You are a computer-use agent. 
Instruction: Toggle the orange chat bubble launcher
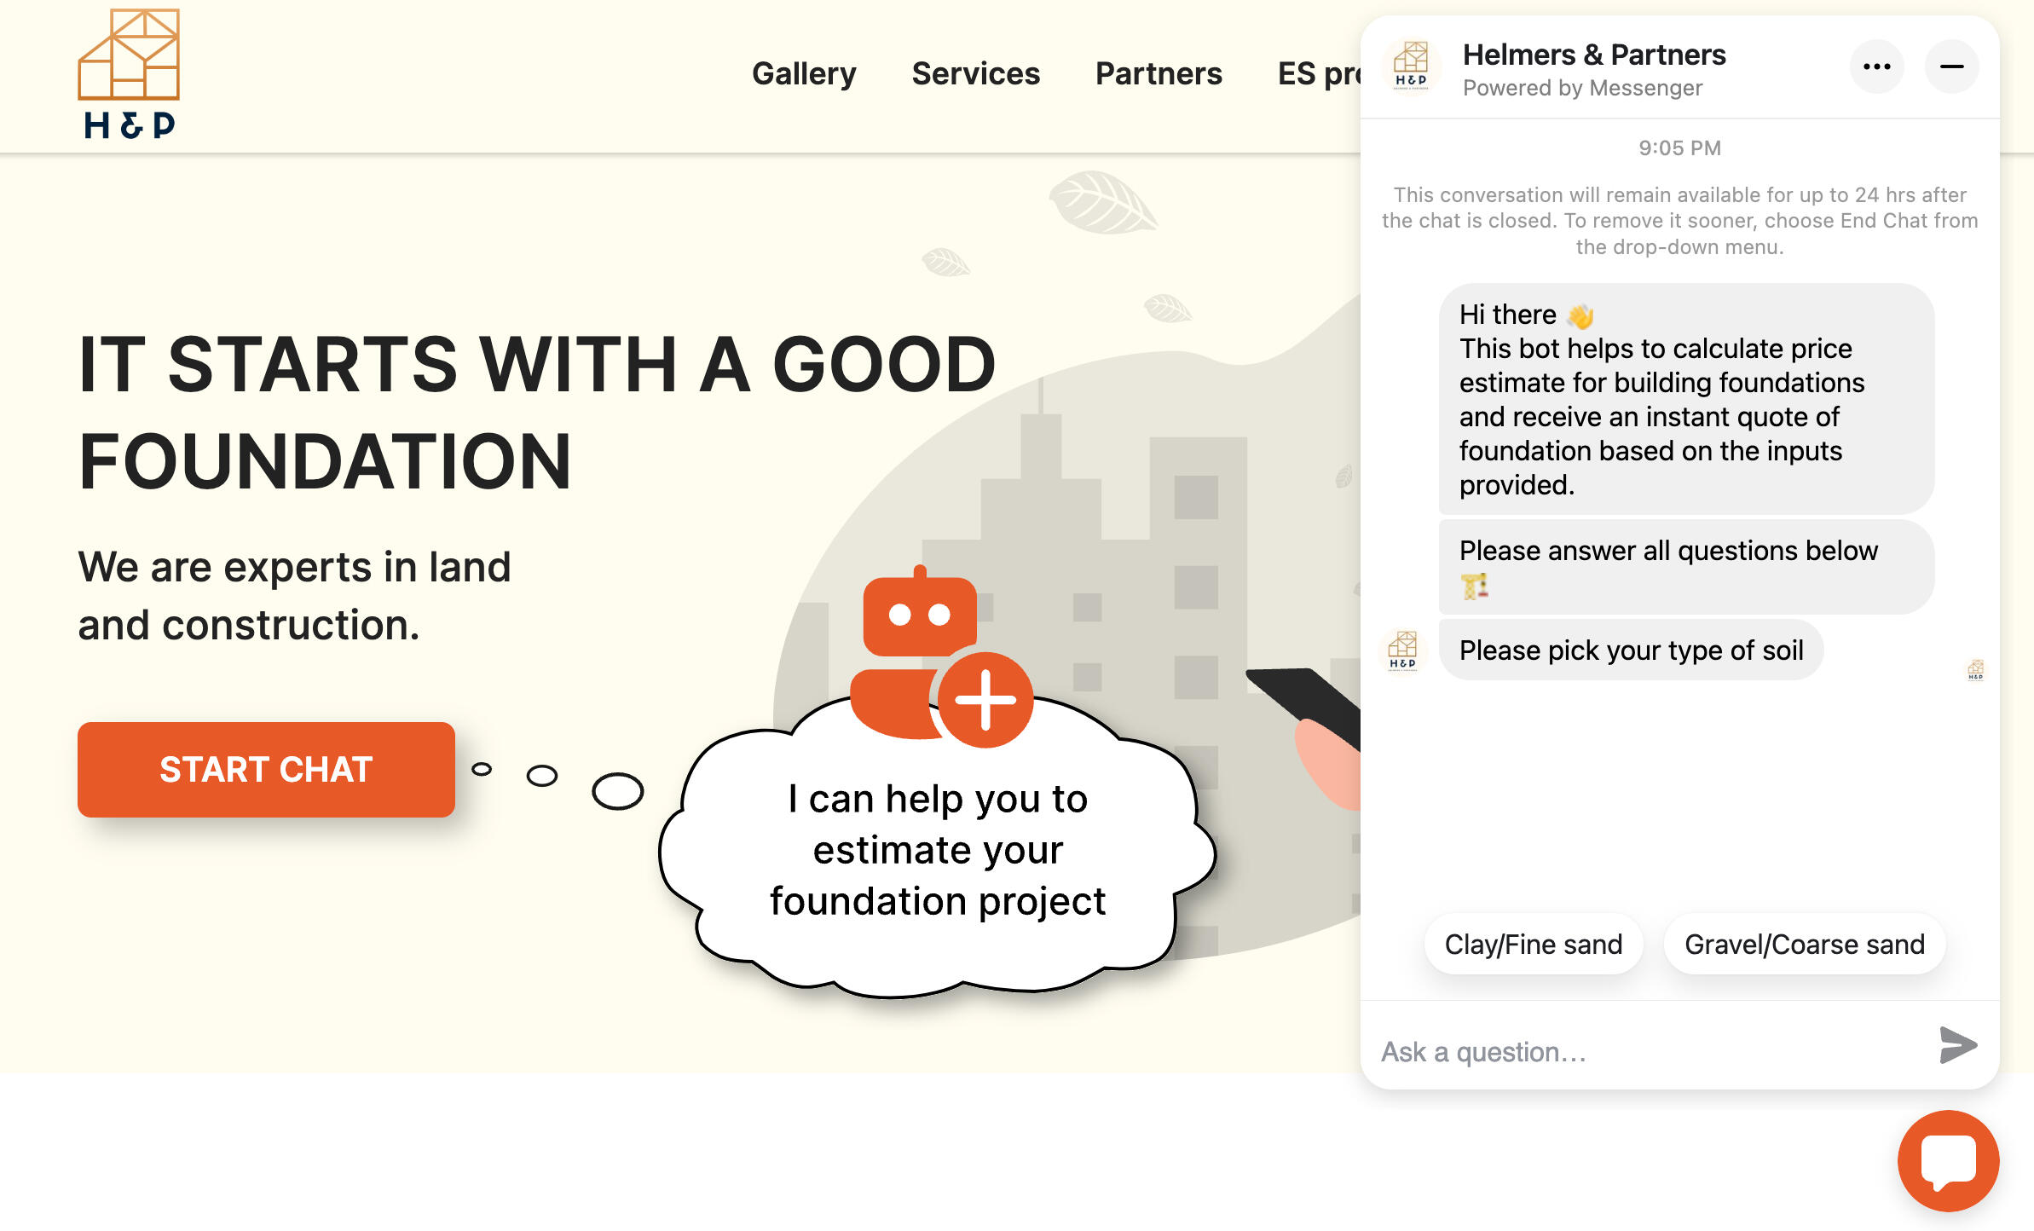[1948, 1160]
